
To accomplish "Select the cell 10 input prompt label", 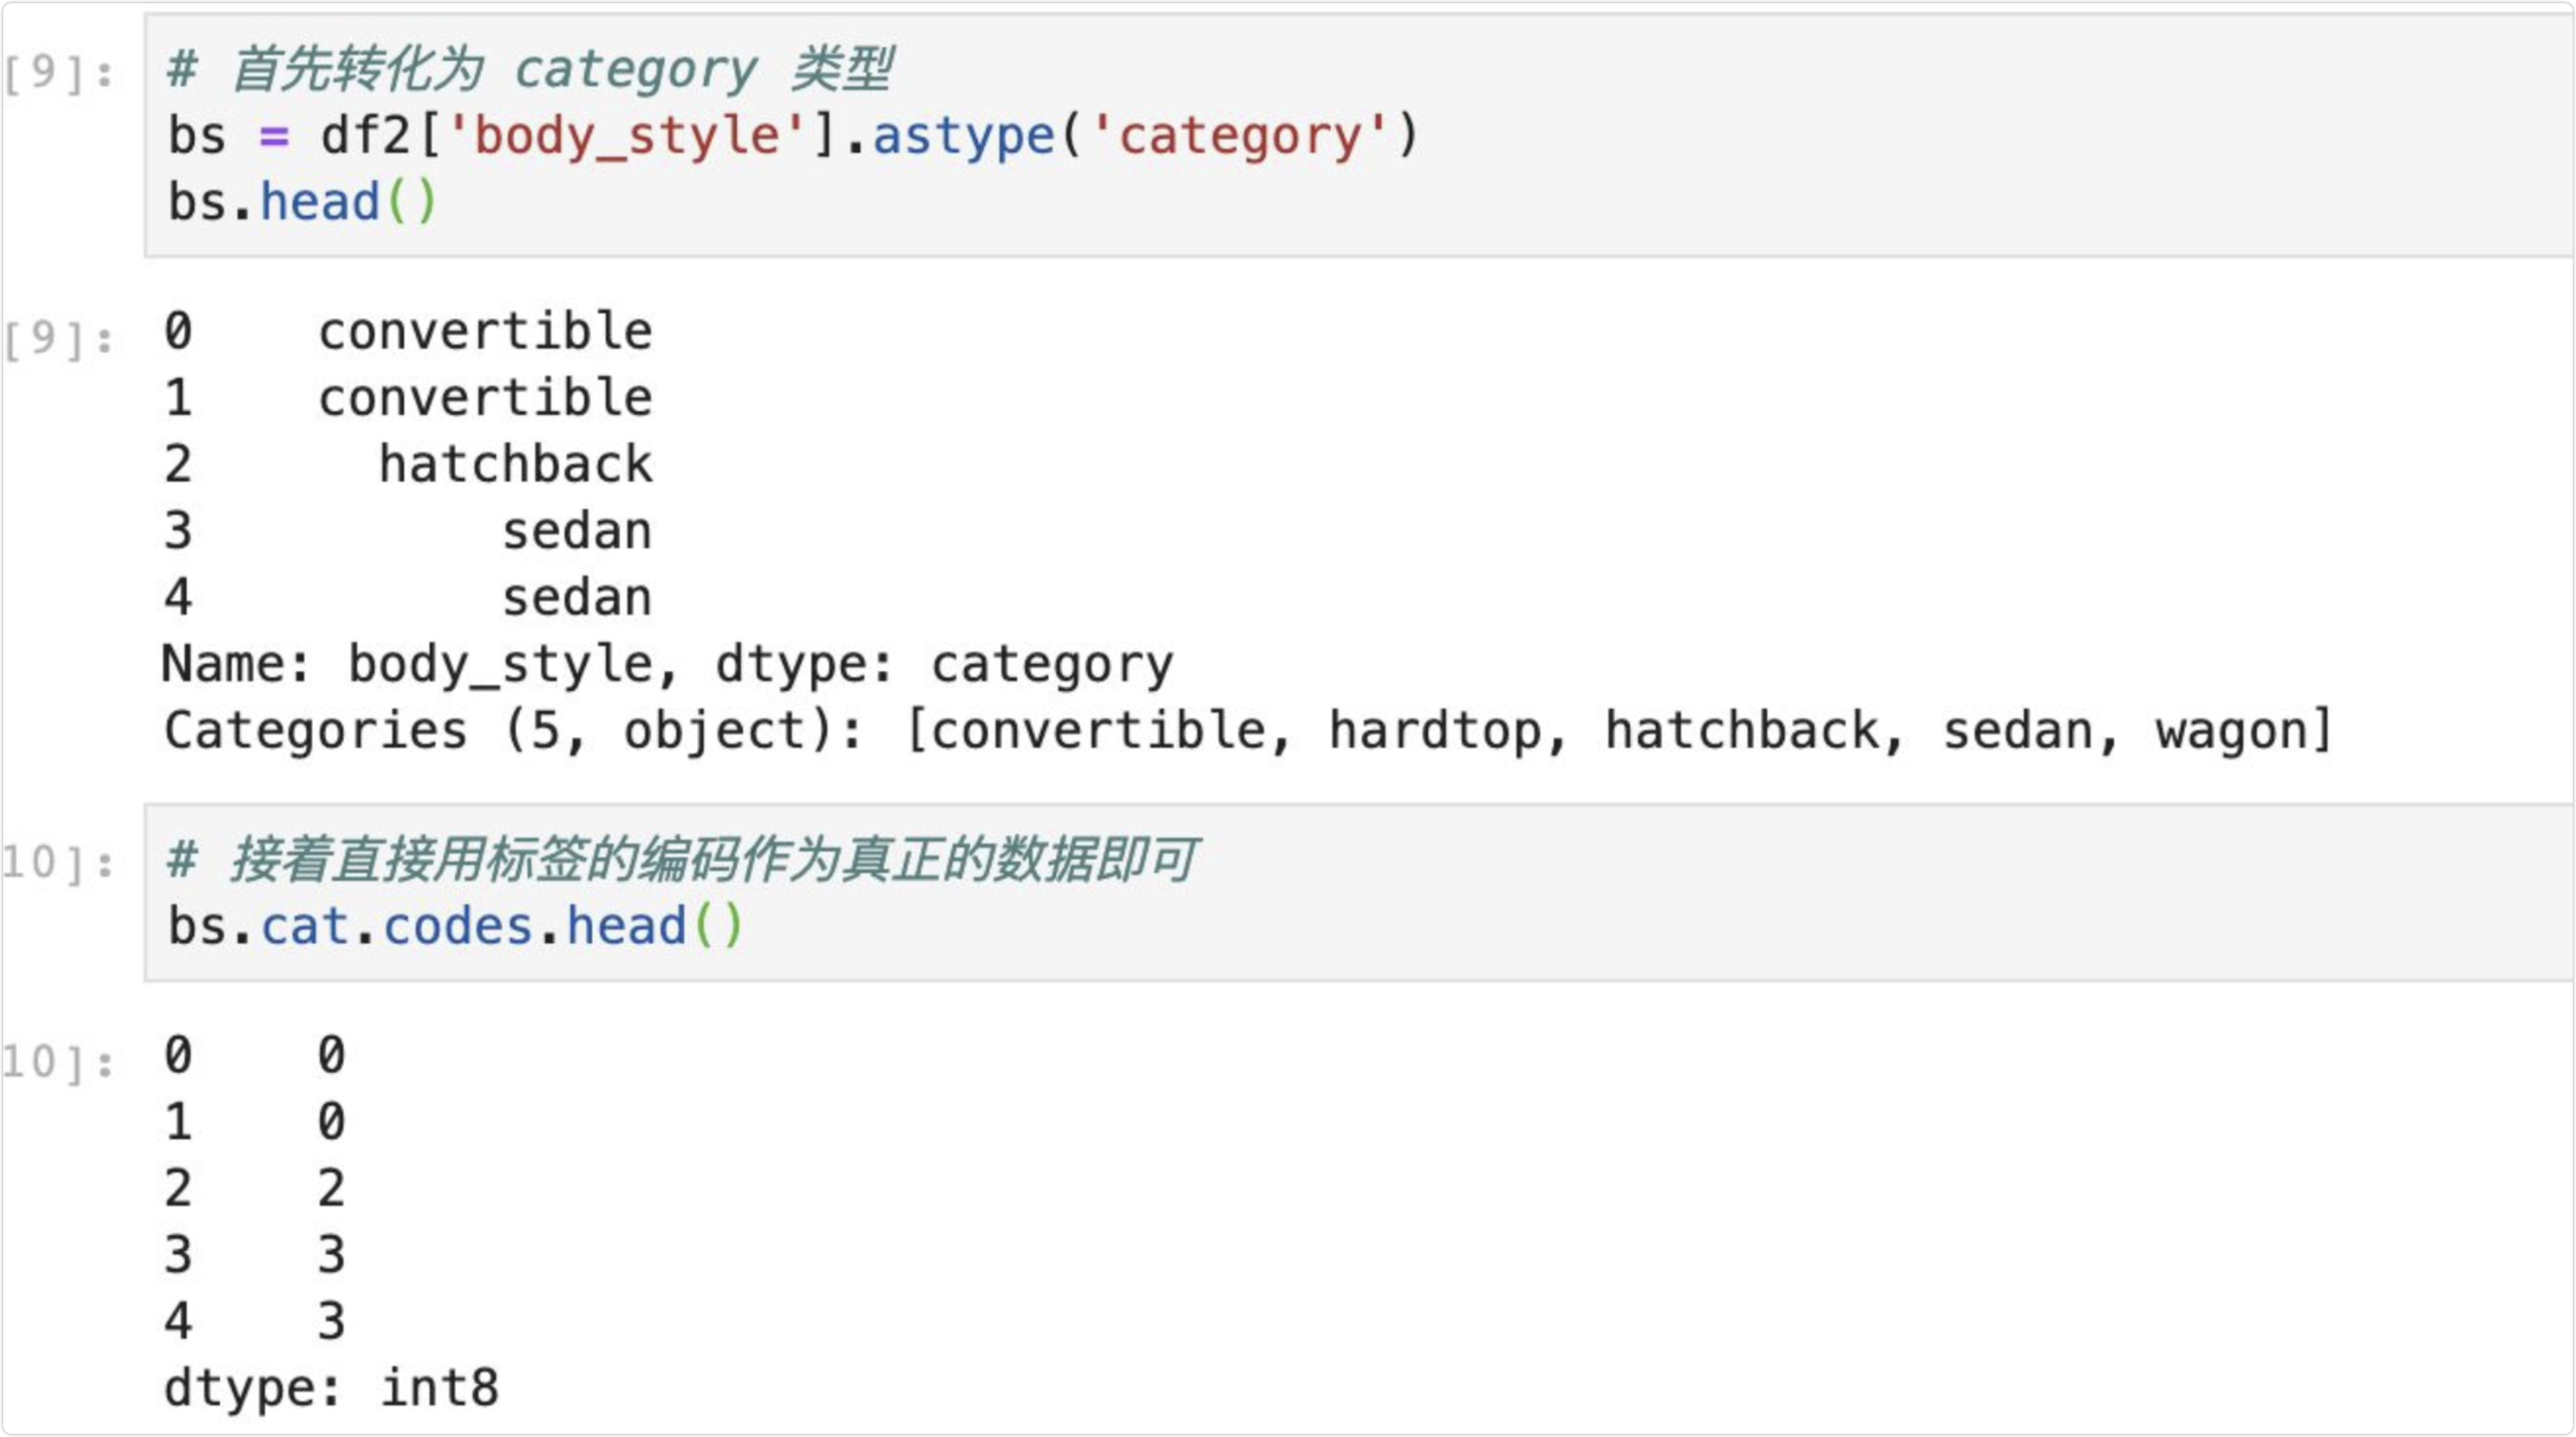I will pos(59,863).
